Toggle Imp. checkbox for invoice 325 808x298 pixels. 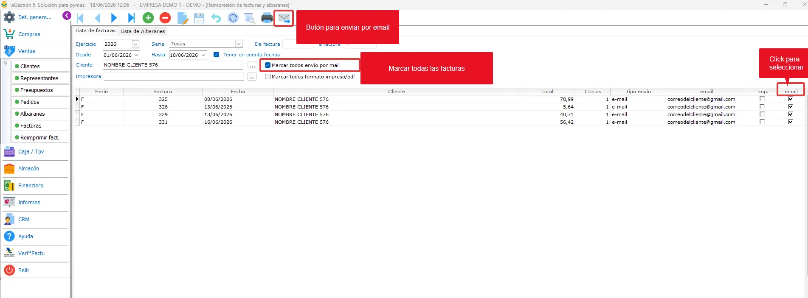(762, 99)
